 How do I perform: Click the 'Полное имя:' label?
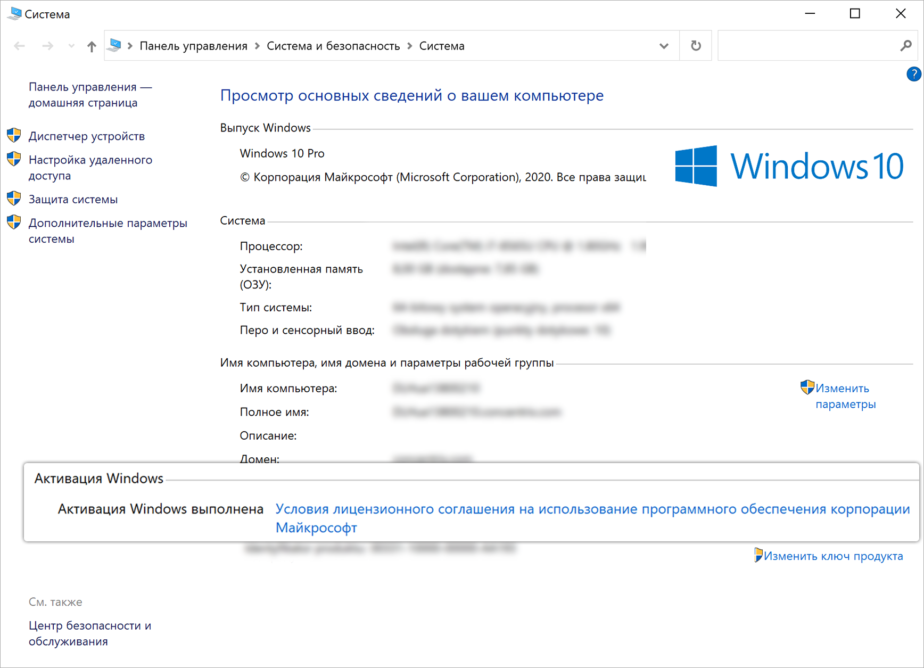274,412
